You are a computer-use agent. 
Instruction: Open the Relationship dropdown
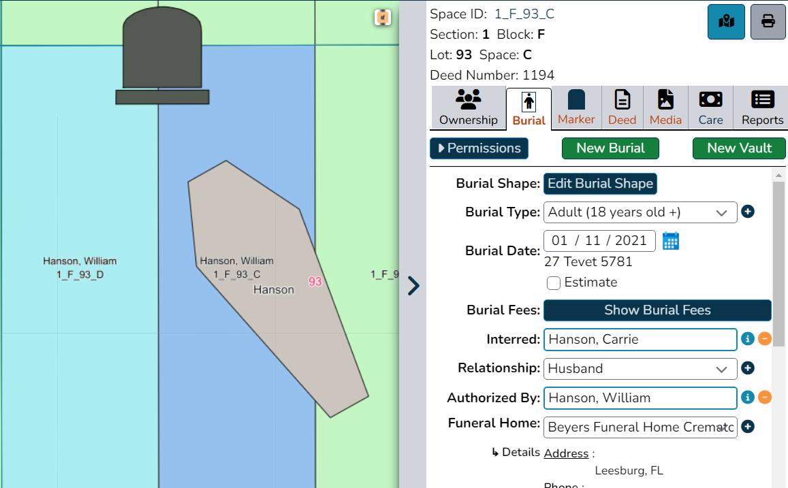pos(640,369)
